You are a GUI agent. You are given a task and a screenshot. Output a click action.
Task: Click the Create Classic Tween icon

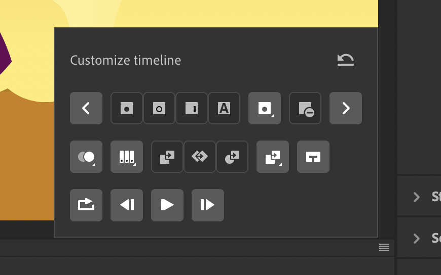point(167,157)
